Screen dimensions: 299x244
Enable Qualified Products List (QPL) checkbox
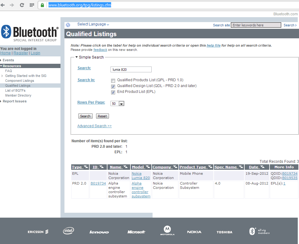tap(113, 81)
